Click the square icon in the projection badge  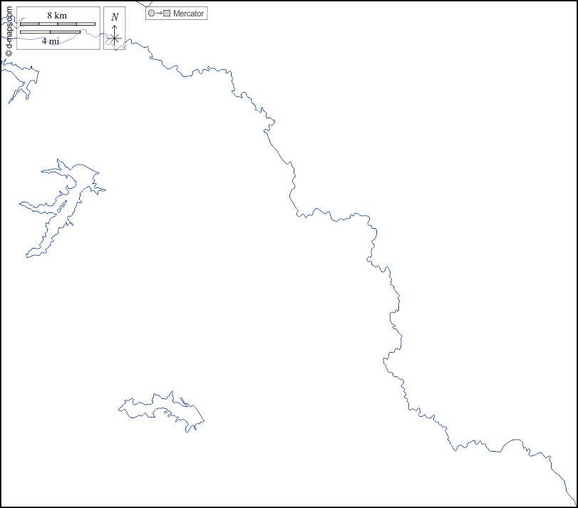tap(167, 14)
